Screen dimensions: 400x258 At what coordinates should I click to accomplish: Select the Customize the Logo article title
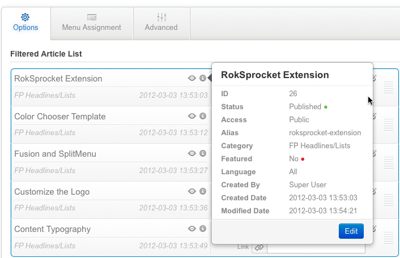click(x=52, y=192)
